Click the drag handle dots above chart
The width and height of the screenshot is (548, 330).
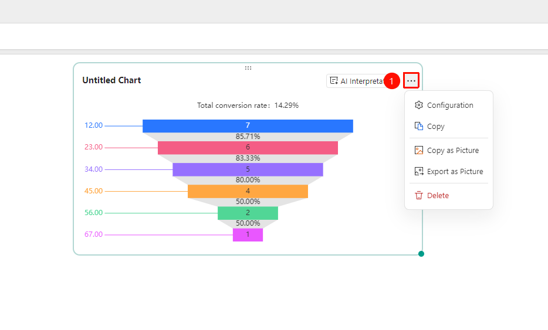click(x=248, y=68)
